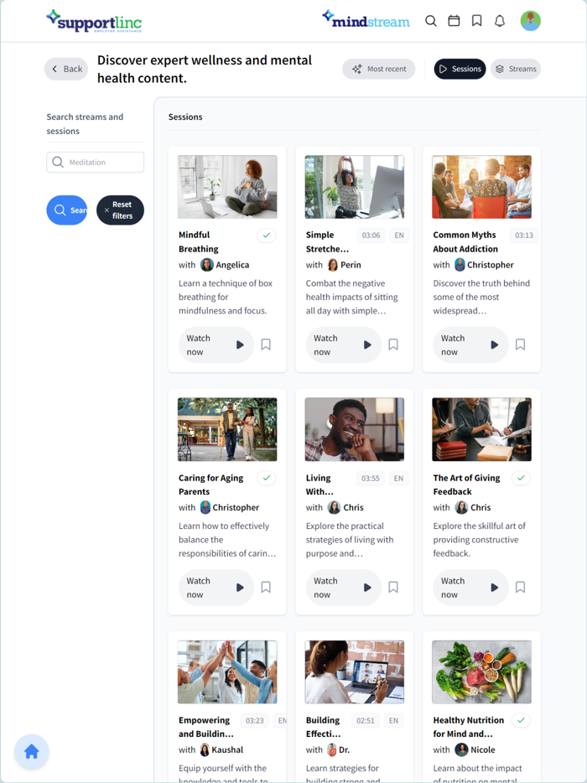Focus the Meditation search field
Screen dimensions: 587x783
(x=96, y=163)
